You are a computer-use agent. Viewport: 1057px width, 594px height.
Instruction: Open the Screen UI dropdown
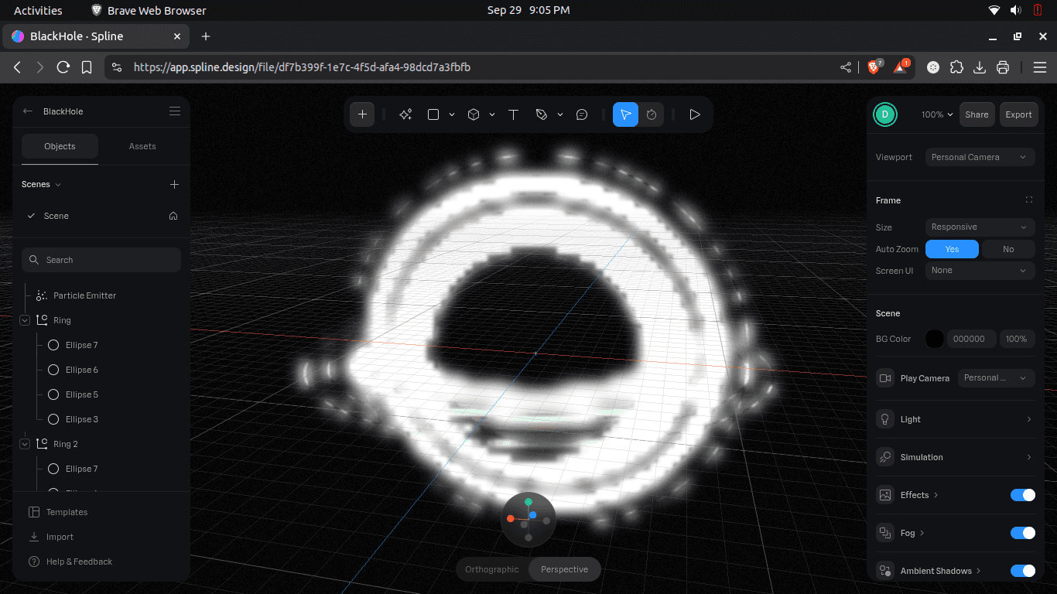pyautogui.click(x=980, y=270)
